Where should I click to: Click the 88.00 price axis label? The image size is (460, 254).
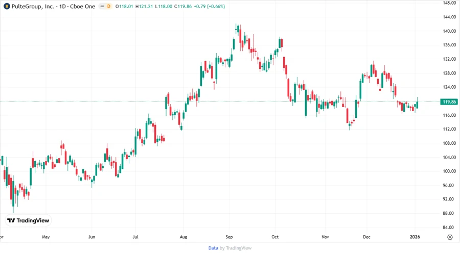point(449,213)
